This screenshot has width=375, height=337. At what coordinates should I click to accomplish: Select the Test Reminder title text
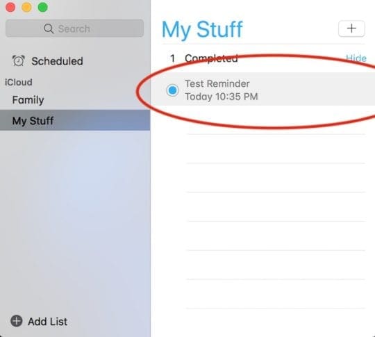click(x=217, y=84)
